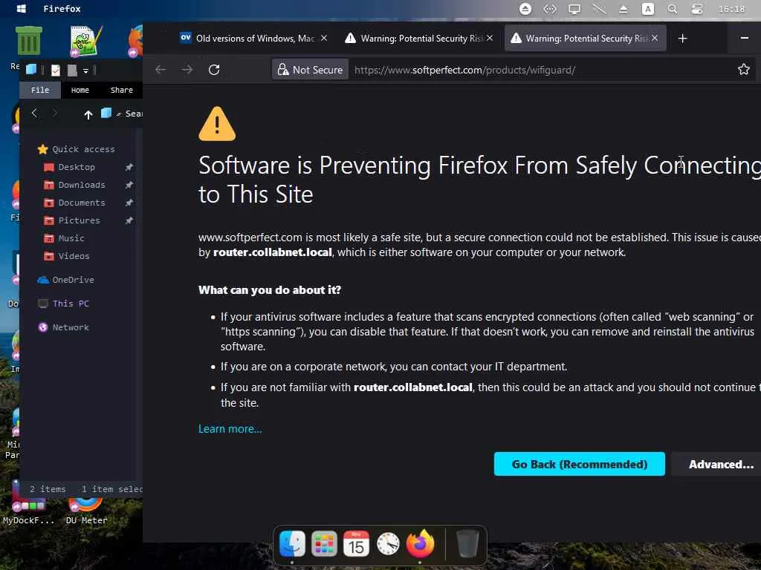Viewport: 761px width, 570px height.
Task: Close the active Warning tab
Action: pyautogui.click(x=655, y=38)
